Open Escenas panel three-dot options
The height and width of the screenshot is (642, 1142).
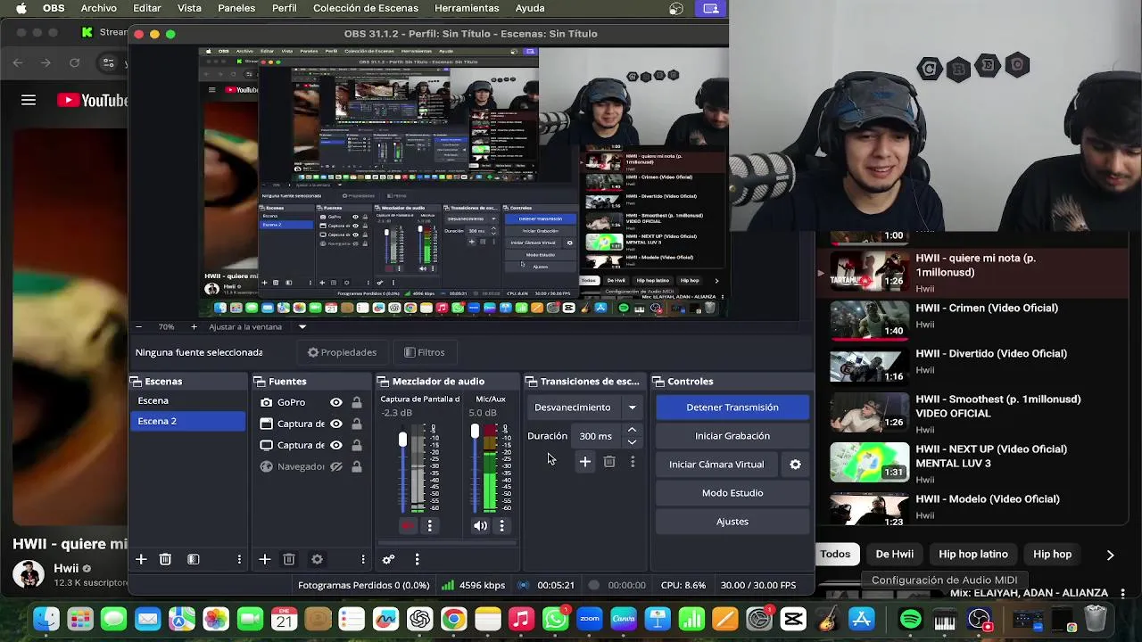tap(239, 559)
